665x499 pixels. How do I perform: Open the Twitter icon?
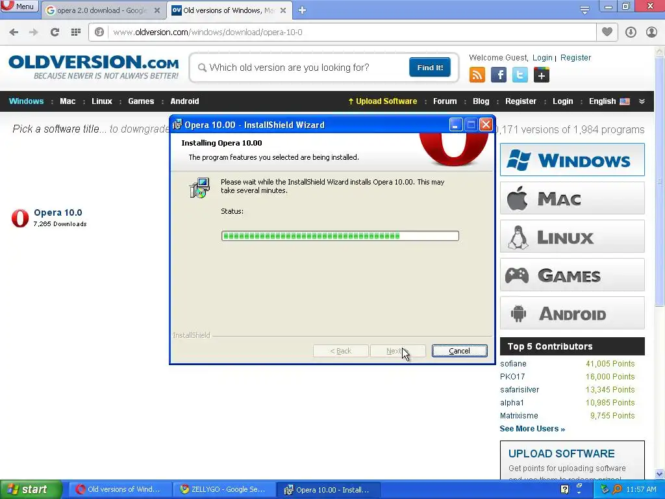point(520,75)
